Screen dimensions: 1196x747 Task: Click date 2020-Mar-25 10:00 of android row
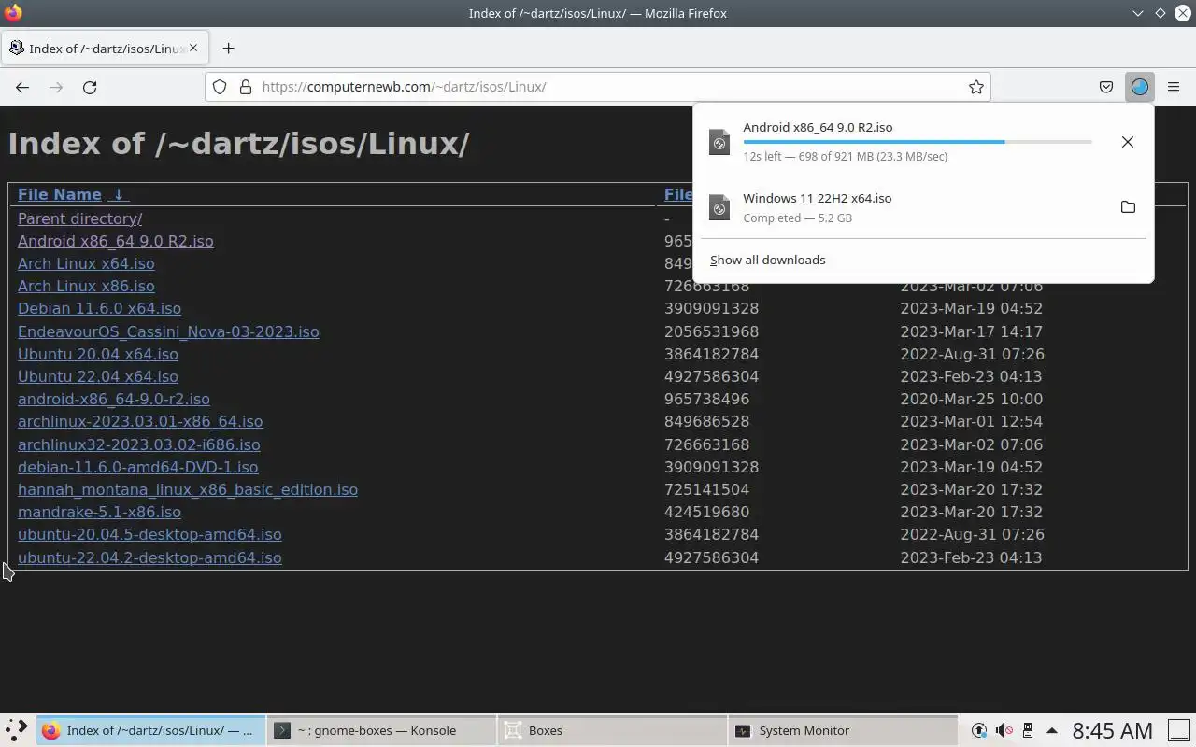971,399
